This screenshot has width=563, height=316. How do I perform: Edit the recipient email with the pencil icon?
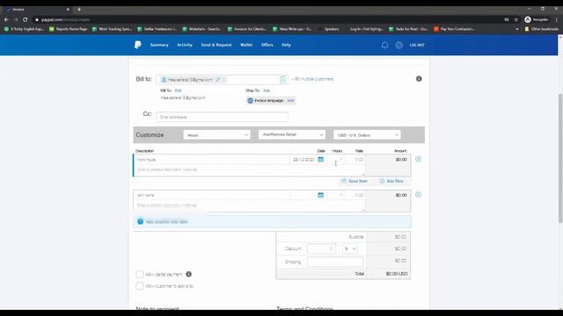218,80
